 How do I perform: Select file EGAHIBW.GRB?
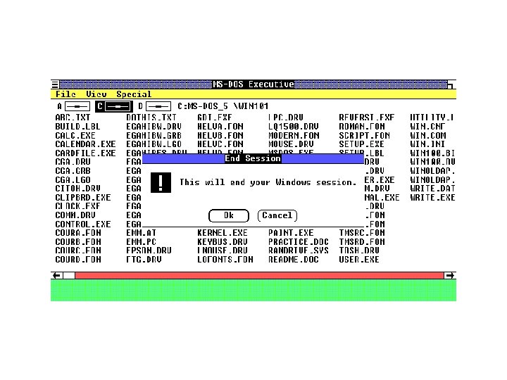(154, 135)
